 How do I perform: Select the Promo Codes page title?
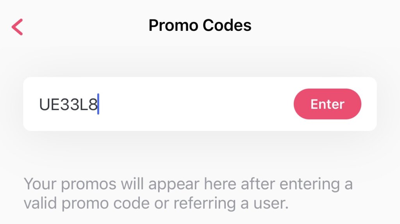coord(200,25)
